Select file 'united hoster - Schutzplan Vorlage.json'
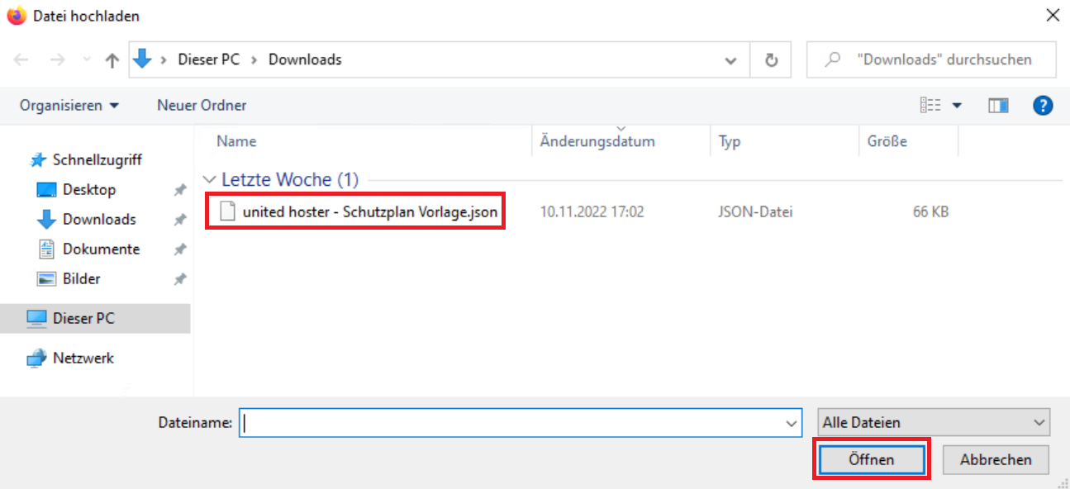The height and width of the screenshot is (489, 1070). (370, 212)
